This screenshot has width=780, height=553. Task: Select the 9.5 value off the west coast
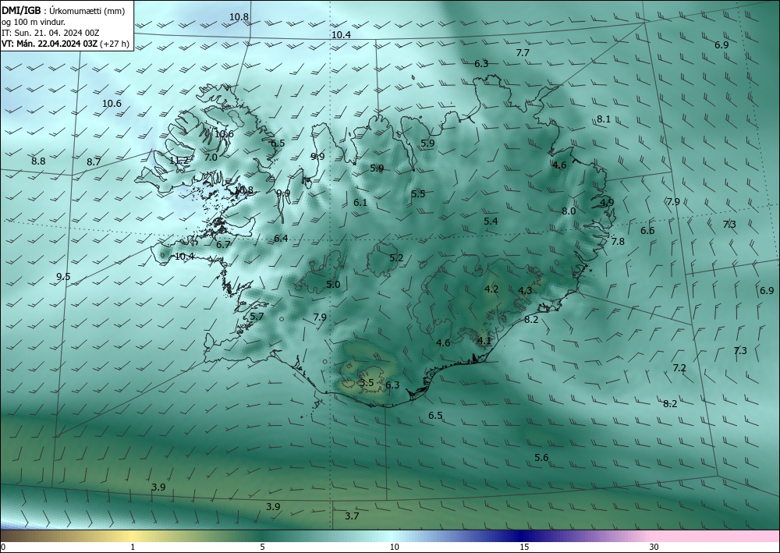pos(63,277)
